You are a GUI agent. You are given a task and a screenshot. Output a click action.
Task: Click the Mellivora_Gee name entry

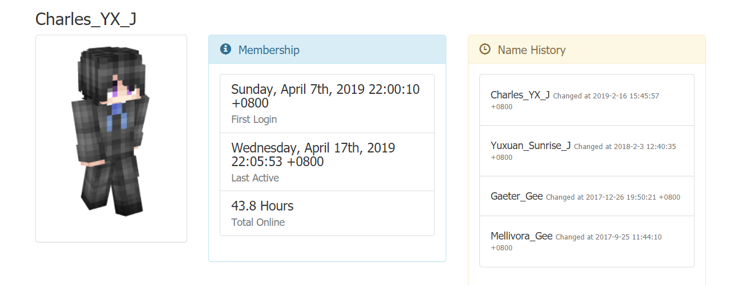click(522, 236)
